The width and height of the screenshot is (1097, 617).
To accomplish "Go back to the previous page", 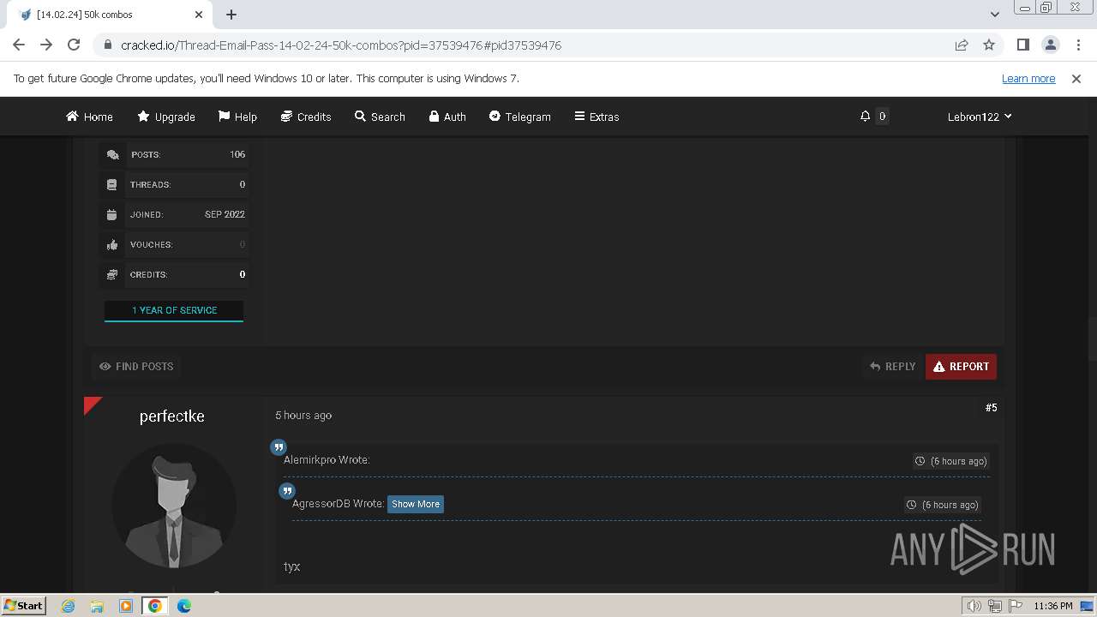I will pos(19,45).
